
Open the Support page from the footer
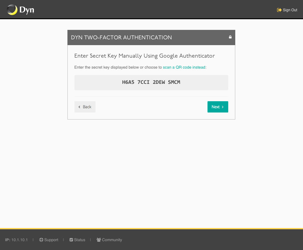click(51, 240)
